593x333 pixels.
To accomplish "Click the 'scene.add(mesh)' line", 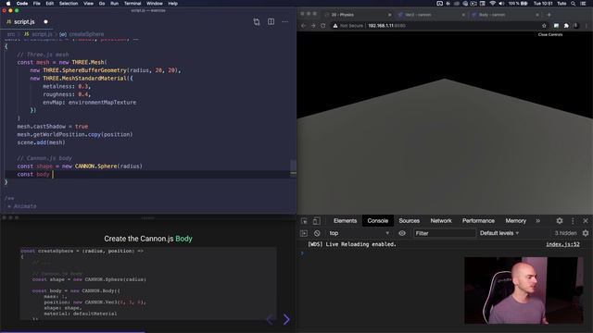I will 41,142.
